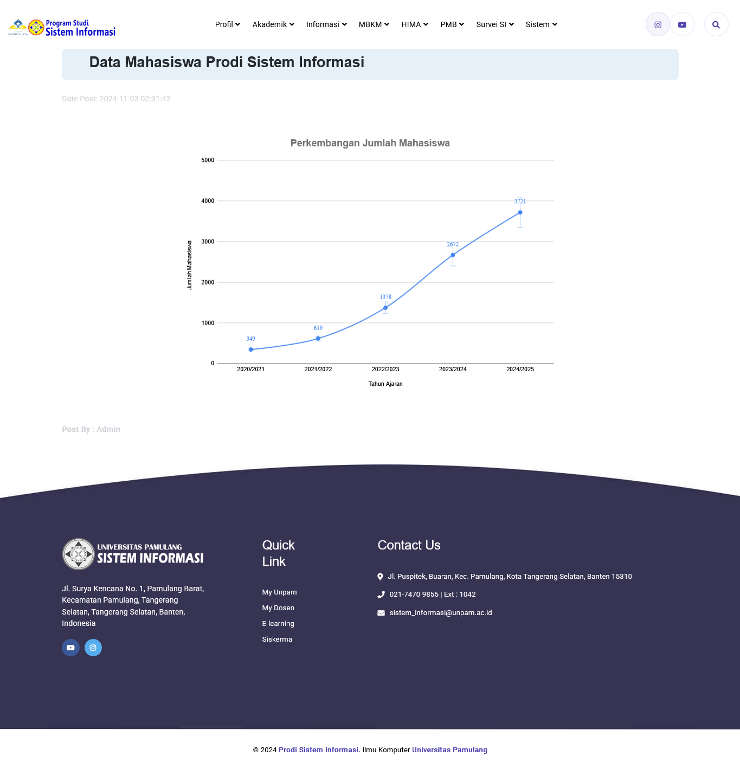Expand the PMB dropdown menu

[452, 24]
